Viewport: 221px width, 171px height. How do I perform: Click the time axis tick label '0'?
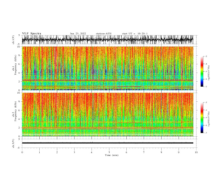(22, 152)
